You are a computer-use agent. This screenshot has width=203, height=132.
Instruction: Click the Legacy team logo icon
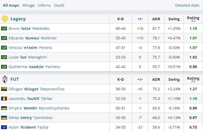tap(5, 19)
